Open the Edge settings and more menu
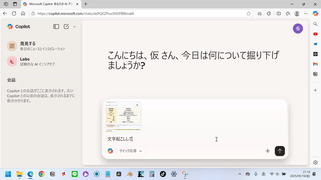The height and width of the screenshot is (180, 321). (x=306, y=13)
